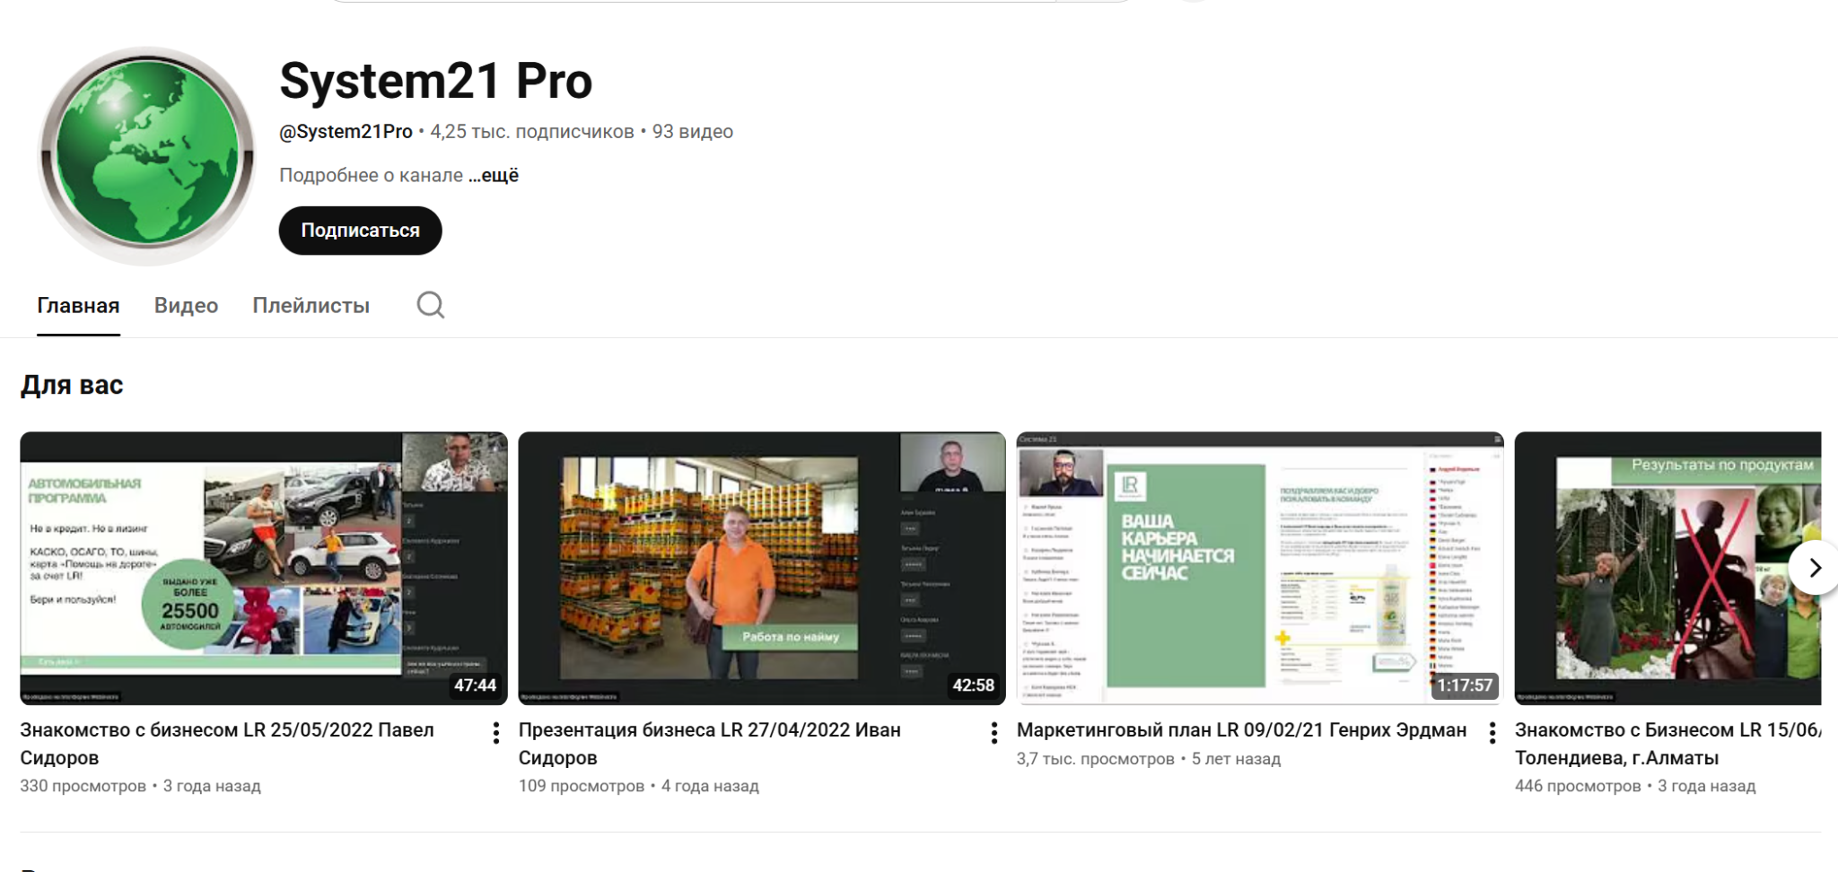Switch to the Плейлисты tab
The image size is (1838, 872).
click(x=311, y=306)
